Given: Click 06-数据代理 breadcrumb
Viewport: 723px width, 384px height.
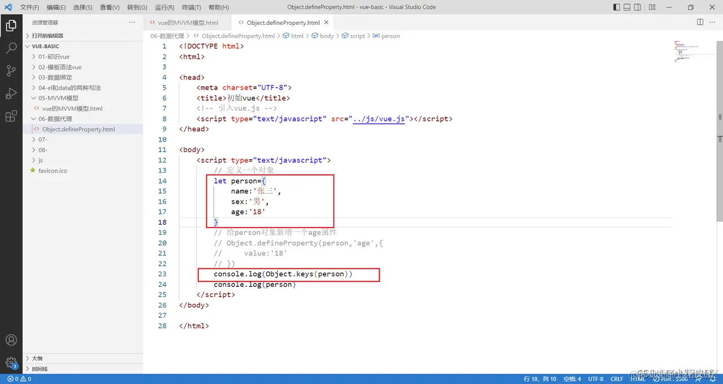Looking at the screenshot, I should pyautogui.click(x=167, y=36).
